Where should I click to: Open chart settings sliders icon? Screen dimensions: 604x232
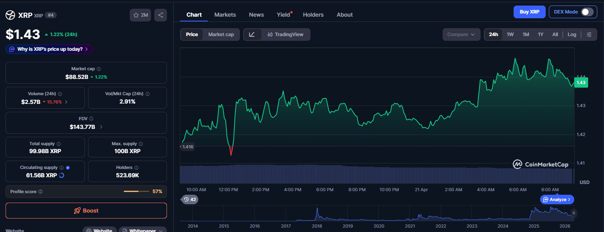[x=589, y=35]
